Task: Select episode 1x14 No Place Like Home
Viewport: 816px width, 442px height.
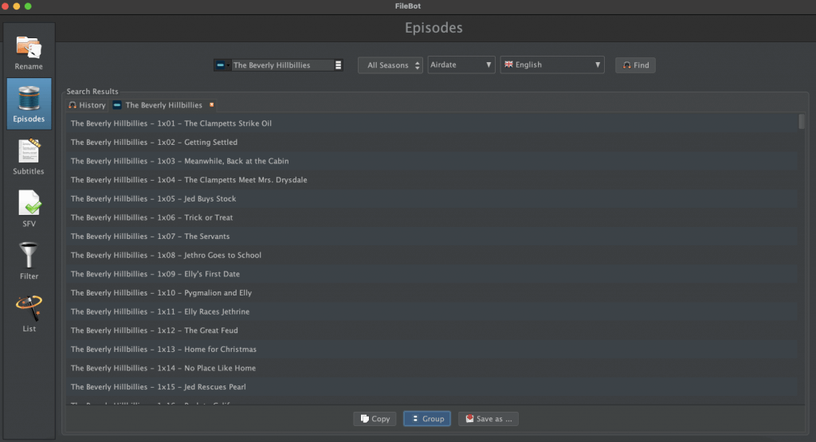Action: click(431, 368)
